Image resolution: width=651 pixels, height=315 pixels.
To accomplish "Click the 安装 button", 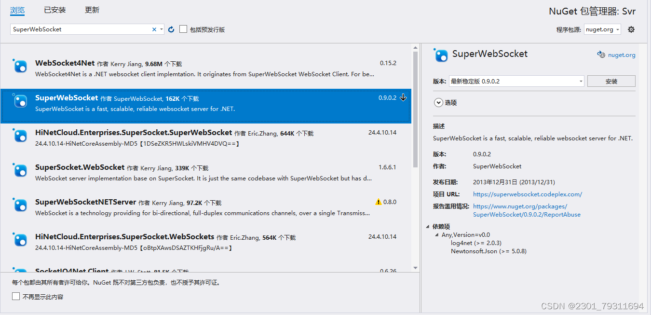I will click(x=611, y=81).
